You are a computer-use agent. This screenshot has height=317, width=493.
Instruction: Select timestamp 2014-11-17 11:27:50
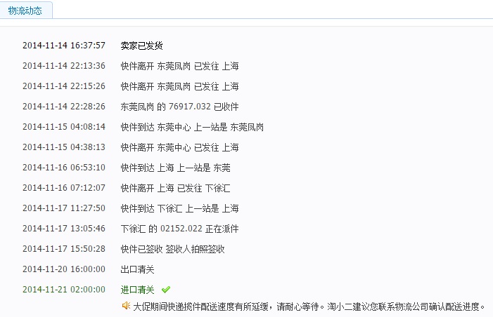coord(64,208)
